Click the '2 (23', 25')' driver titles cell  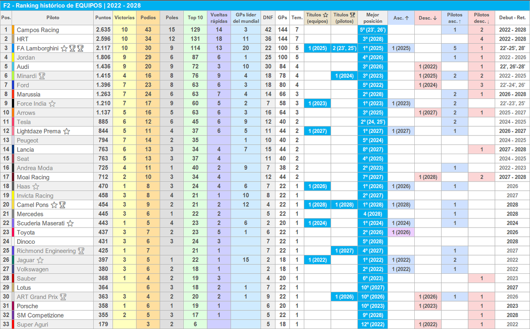coord(344,48)
